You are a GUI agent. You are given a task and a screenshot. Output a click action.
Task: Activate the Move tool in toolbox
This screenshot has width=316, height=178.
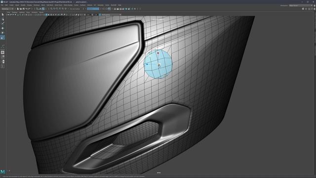(2, 28)
